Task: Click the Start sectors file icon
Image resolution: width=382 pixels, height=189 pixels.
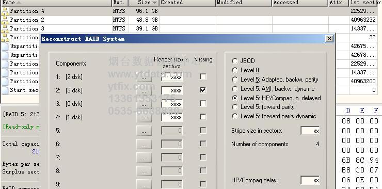Action: point(5,90)
